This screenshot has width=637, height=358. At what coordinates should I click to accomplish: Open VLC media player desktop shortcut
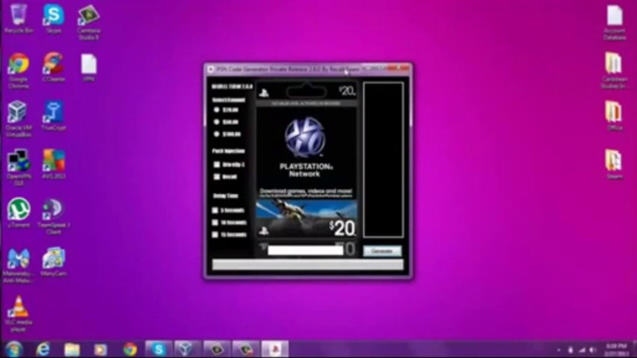pyautogui.click(x=18, y=314)
